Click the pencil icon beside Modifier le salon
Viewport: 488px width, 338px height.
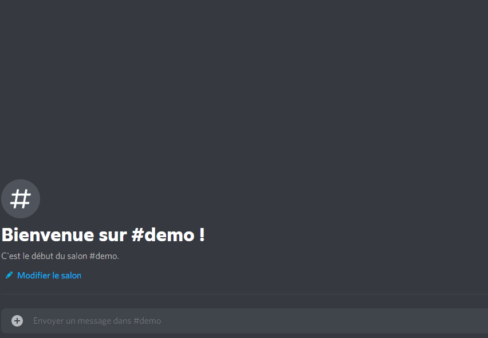tap(9, 275)
